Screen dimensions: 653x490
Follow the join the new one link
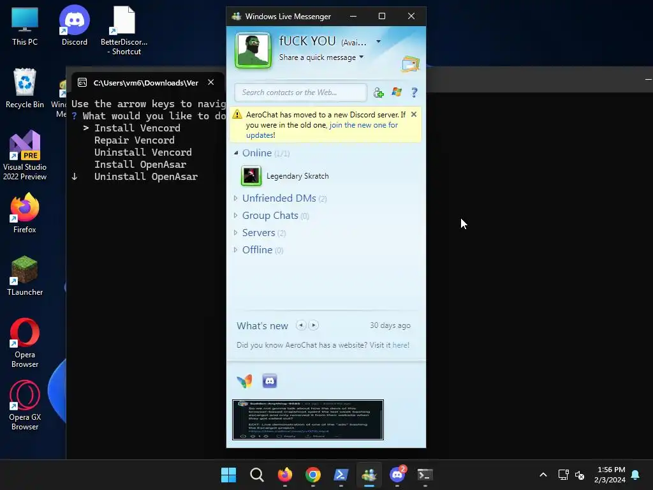pyautogui.click(x=363, y=125)
